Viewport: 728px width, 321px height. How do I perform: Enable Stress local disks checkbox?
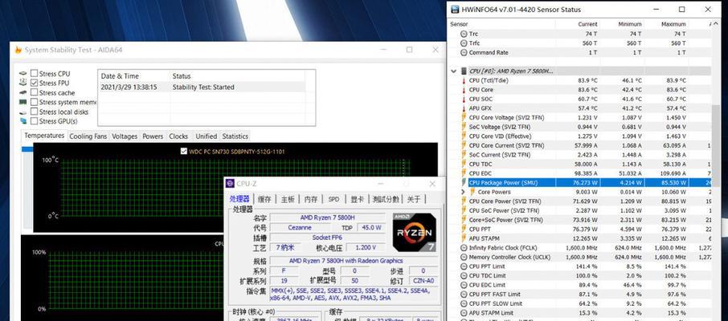(34, 112)
